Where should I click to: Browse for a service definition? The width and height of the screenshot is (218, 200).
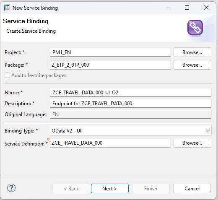pyautogui.click(x=192, y=143)
